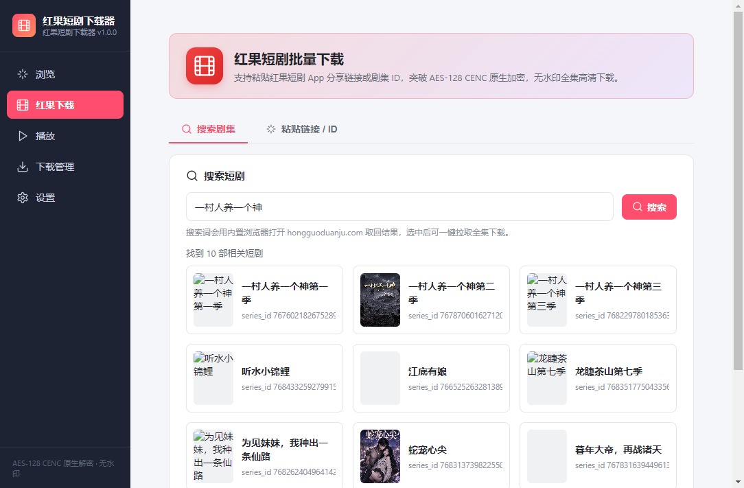This screenshot has width=744, height=488.
Task: Select the 蛇宠心尖 result card
Action: click(431, 456)
